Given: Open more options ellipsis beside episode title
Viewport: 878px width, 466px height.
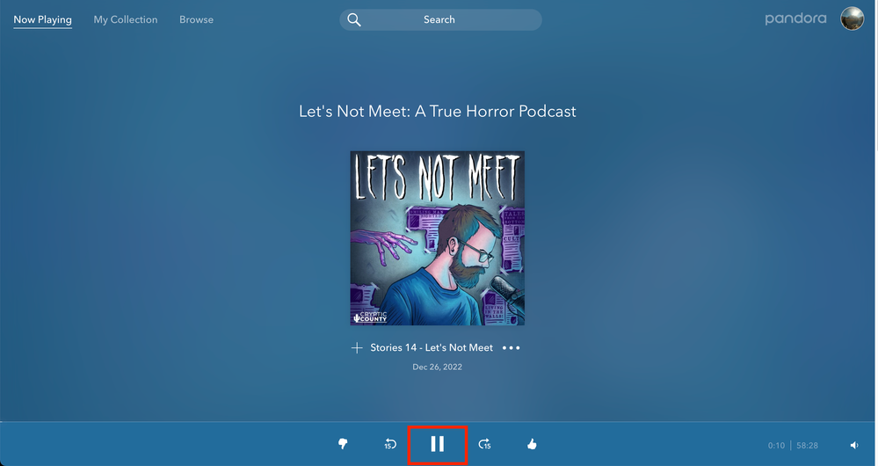Looking at the screenshot, I should tap(511, 348).
